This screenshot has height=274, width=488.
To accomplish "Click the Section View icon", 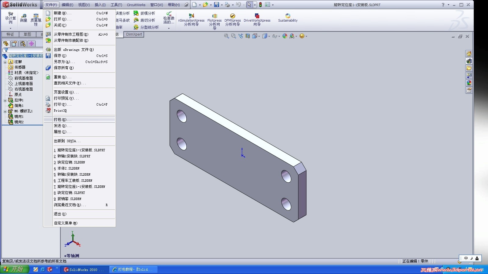I will click(x=247, y=36).
